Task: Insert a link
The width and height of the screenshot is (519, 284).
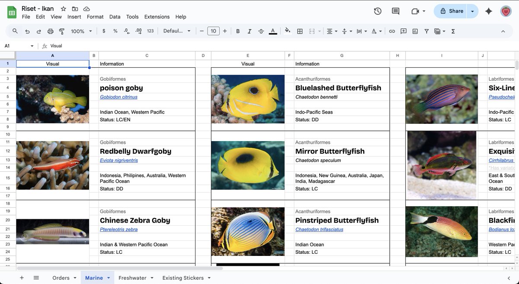Action: point(392,31)
